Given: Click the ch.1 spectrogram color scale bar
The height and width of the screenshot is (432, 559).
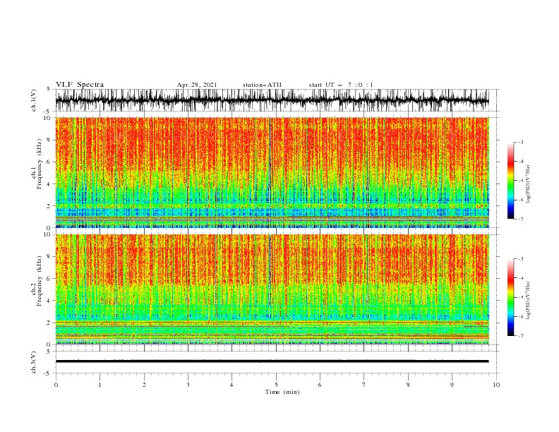Looking at the screenshot, I should 510,181.
